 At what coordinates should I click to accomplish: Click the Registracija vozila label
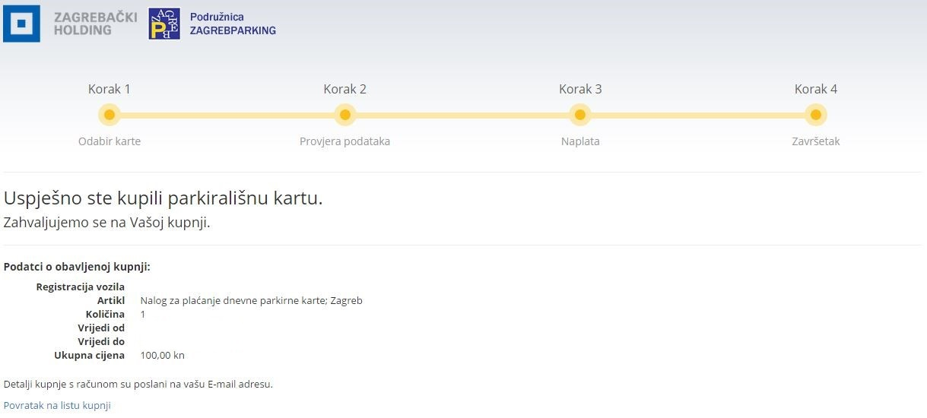click(80, 287)
